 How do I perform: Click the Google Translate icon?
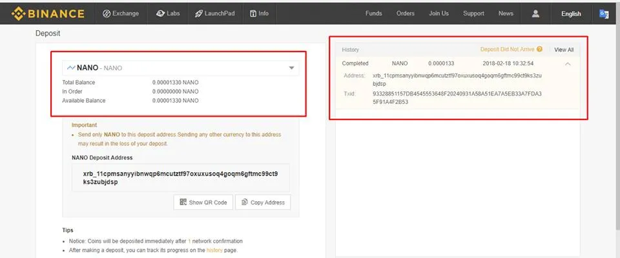[604, 14]
